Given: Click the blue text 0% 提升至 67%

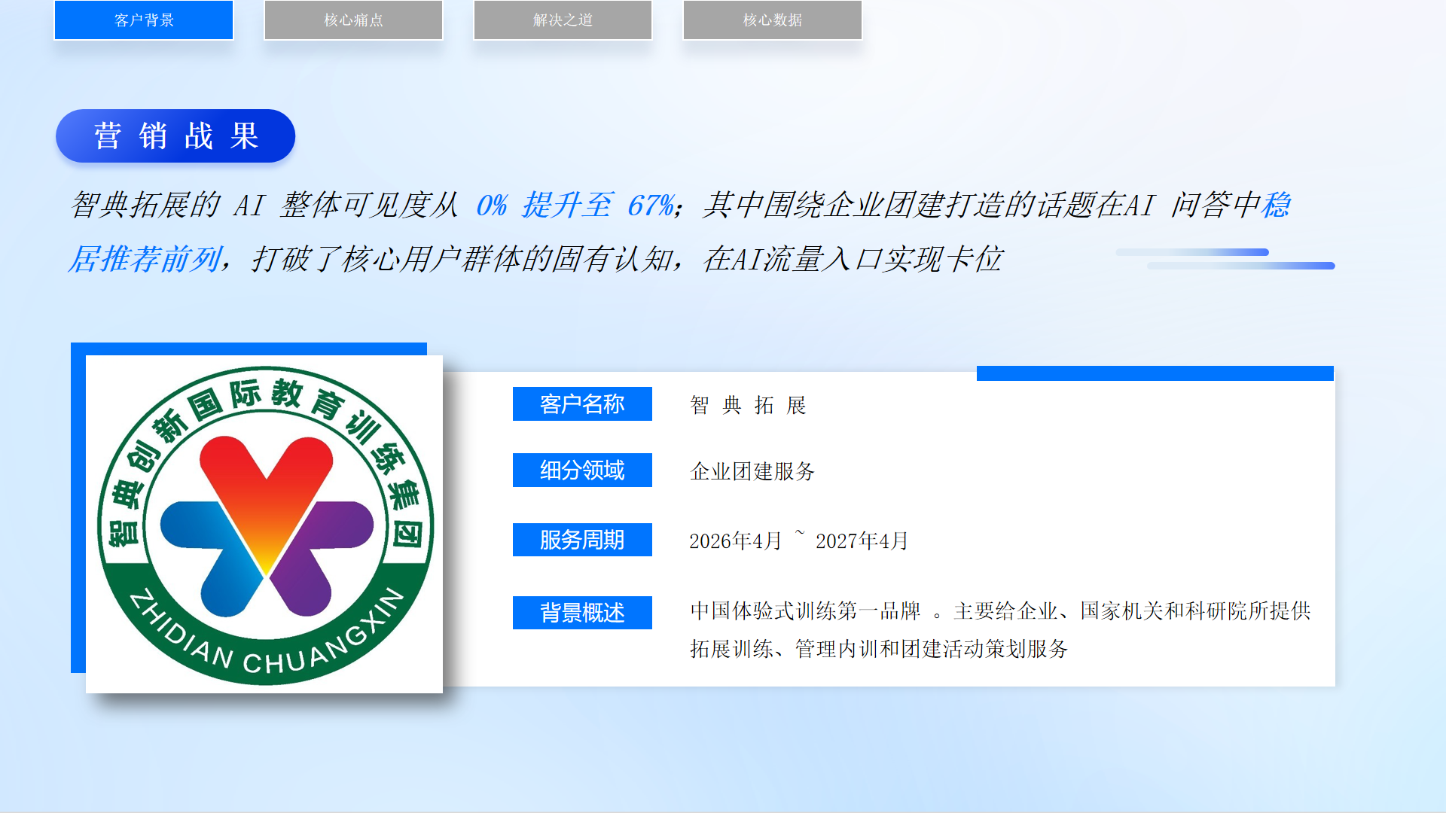Looking at the screenshot, I should pos(576,206).
